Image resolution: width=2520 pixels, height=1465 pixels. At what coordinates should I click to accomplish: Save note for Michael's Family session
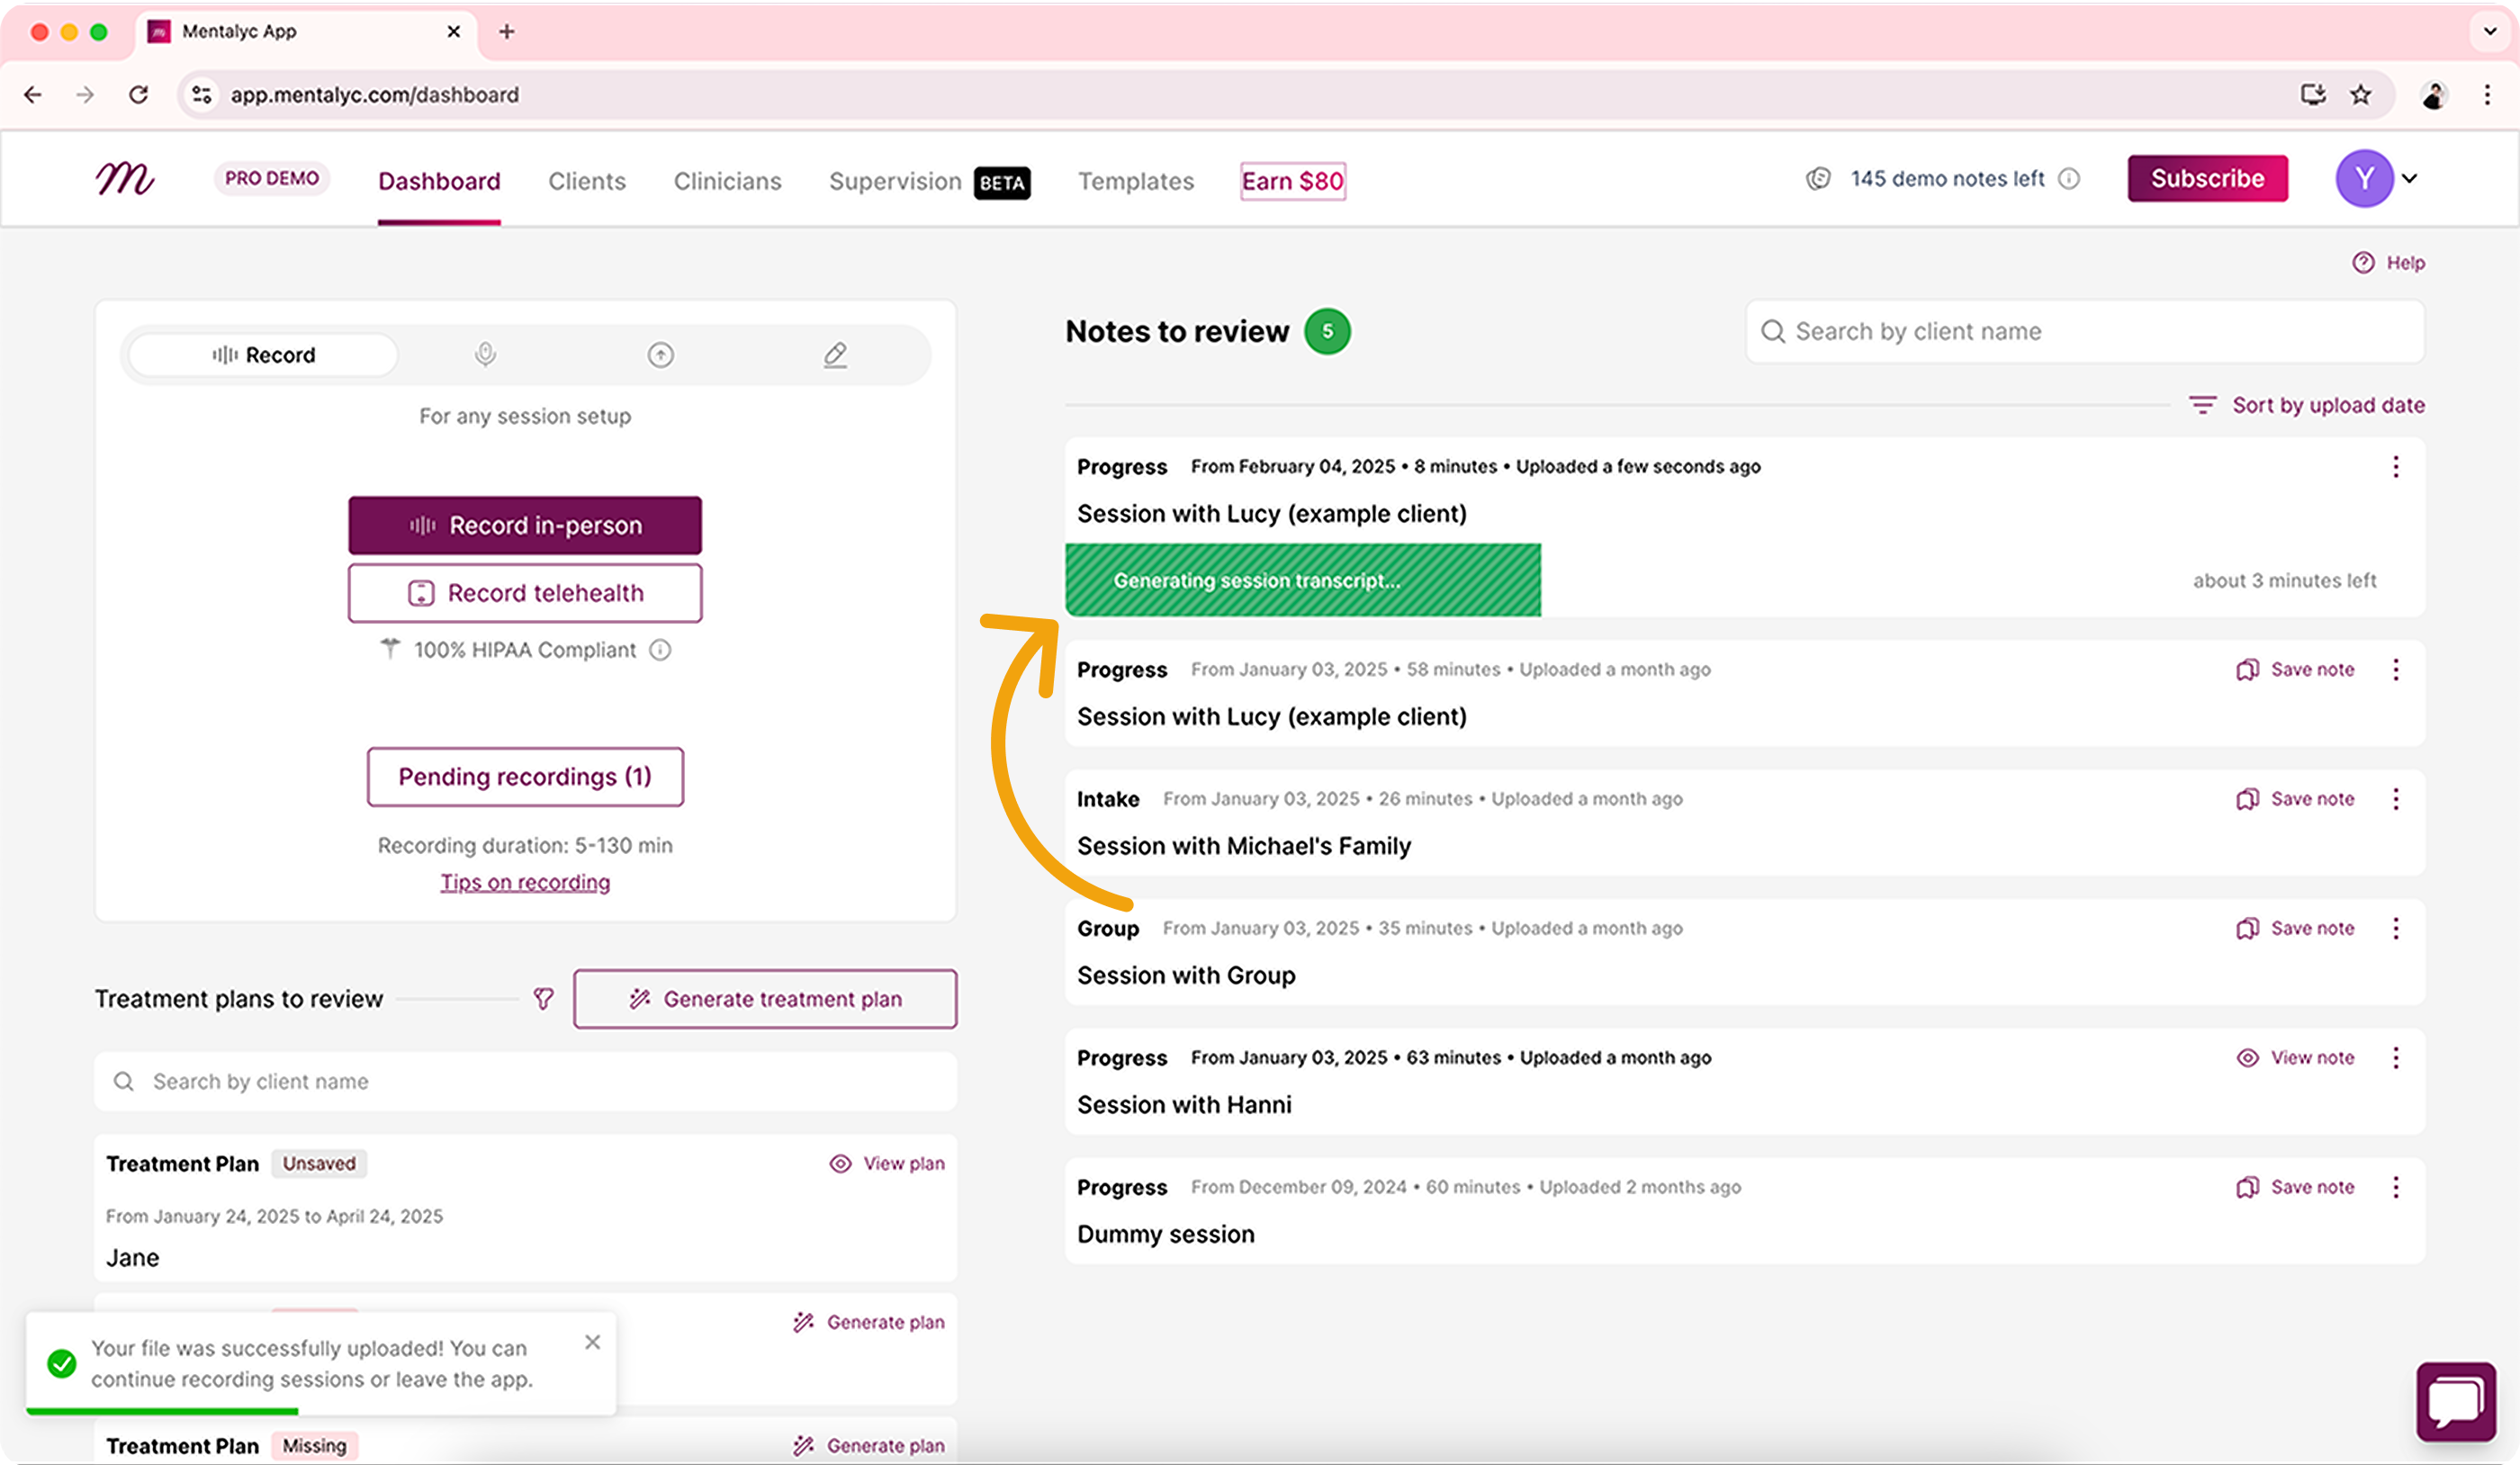pos(2295,799)
